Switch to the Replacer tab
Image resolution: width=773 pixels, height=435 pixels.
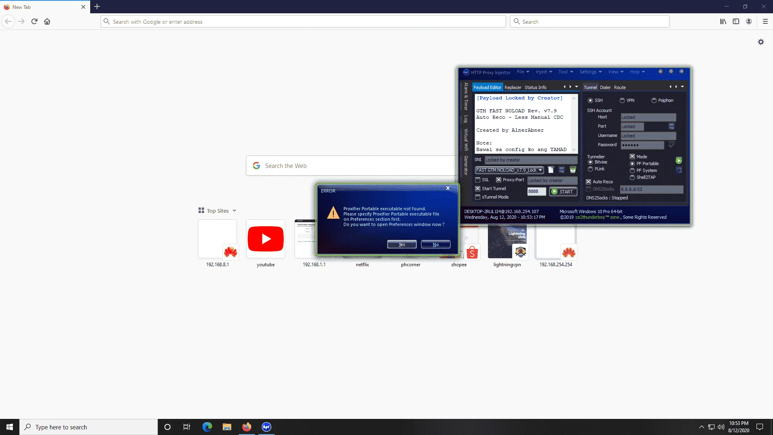(513, 87)
